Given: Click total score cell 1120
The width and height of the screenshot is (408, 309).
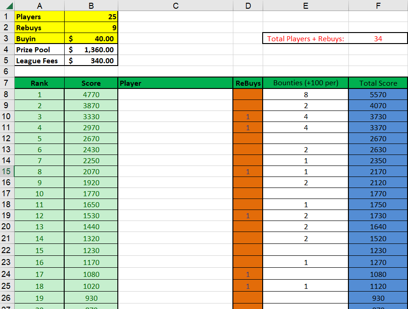Looking at the screenshot, I should (378, 286).
